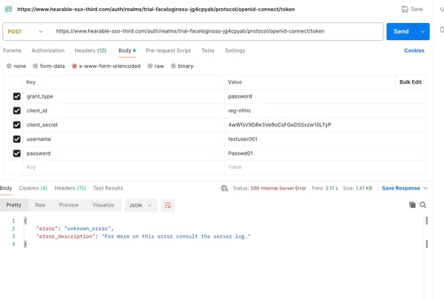Click the search icon in response
Viewport: 444px width, 299px height.
pos(423,205)
